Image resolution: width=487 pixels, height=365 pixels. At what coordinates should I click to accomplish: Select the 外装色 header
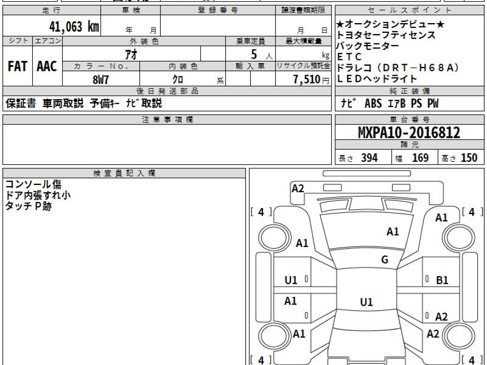144,41
